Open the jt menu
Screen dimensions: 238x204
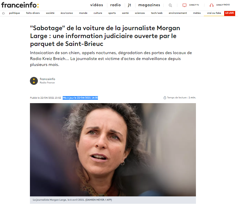(x=129, y=5)
